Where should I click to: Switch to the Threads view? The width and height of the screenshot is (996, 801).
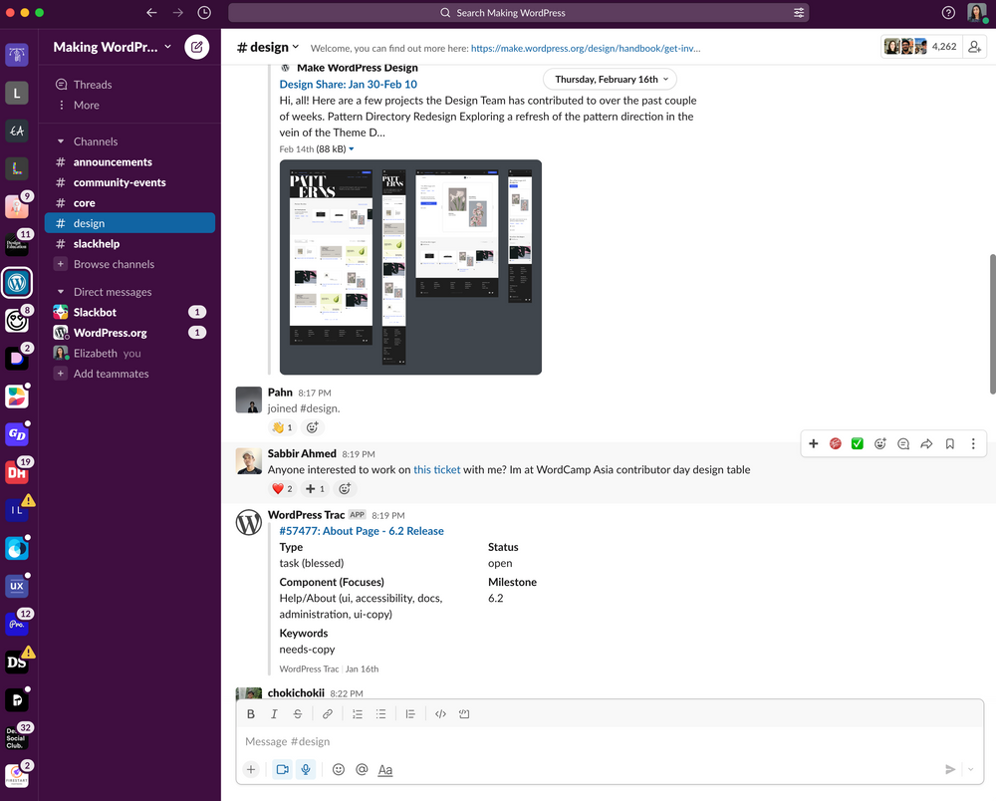click(93, 84)
